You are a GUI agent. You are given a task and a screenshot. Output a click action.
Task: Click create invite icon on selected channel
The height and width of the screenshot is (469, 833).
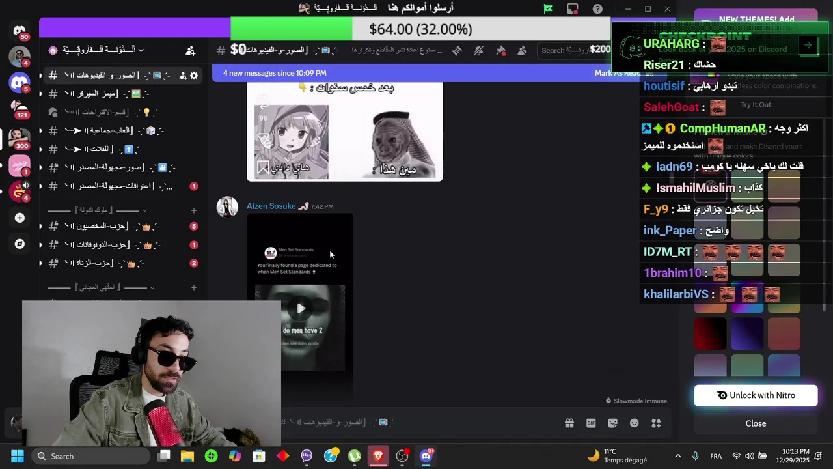click(183, 76)
